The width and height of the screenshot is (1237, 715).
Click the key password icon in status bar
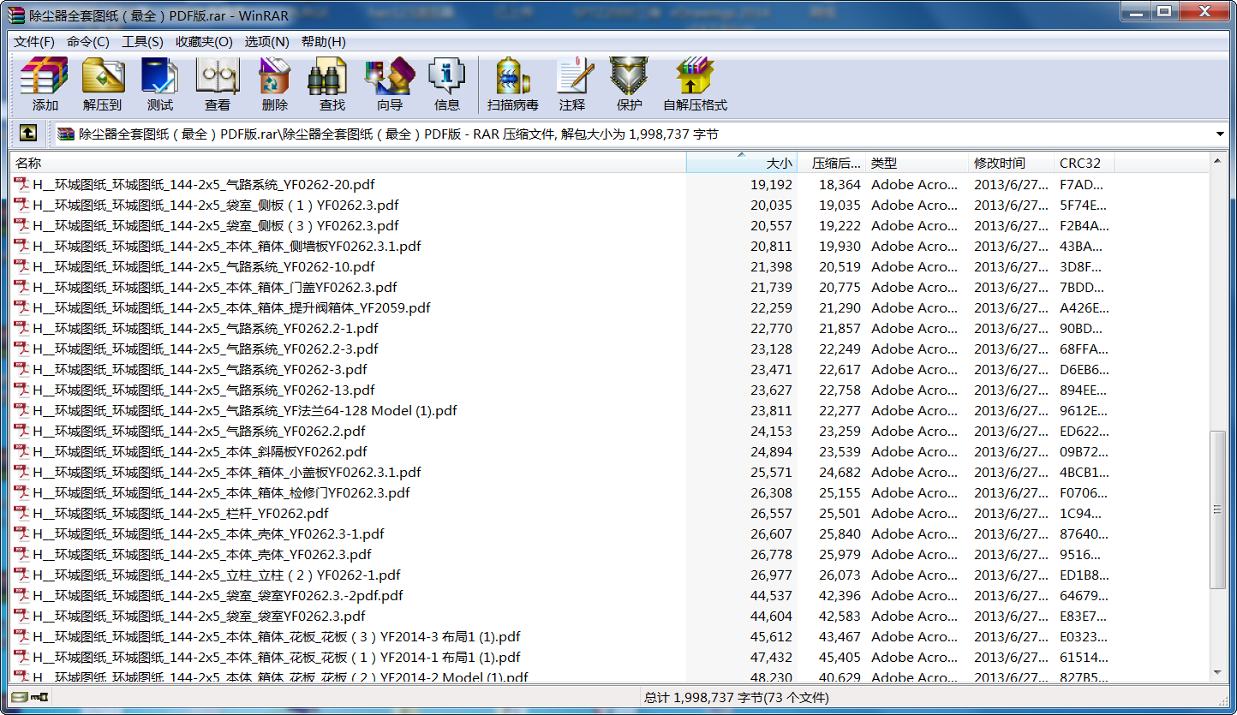click(x=39, y=697)
